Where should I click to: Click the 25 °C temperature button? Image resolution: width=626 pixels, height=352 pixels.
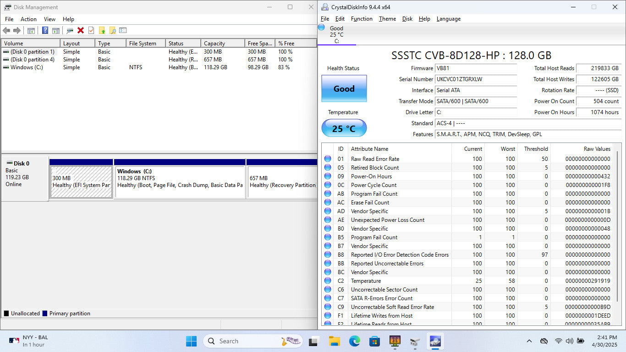click(x=344, y=128)
